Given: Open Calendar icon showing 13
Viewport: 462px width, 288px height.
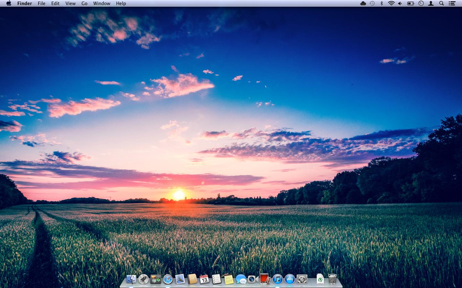Looking at the screenshot, I should pos(204,279).
